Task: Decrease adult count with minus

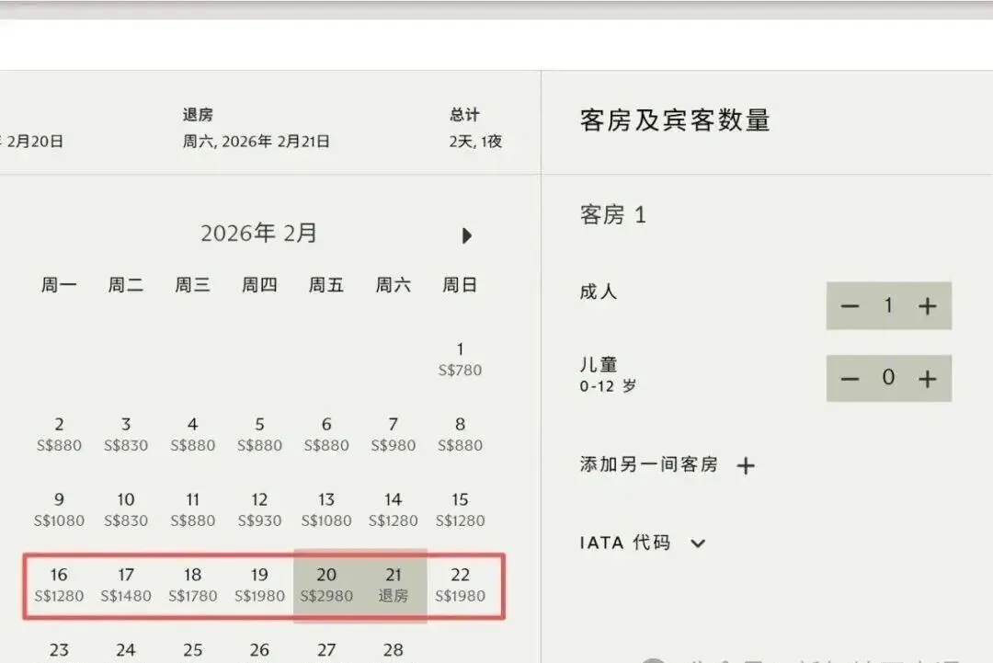Action: (850, 306)
